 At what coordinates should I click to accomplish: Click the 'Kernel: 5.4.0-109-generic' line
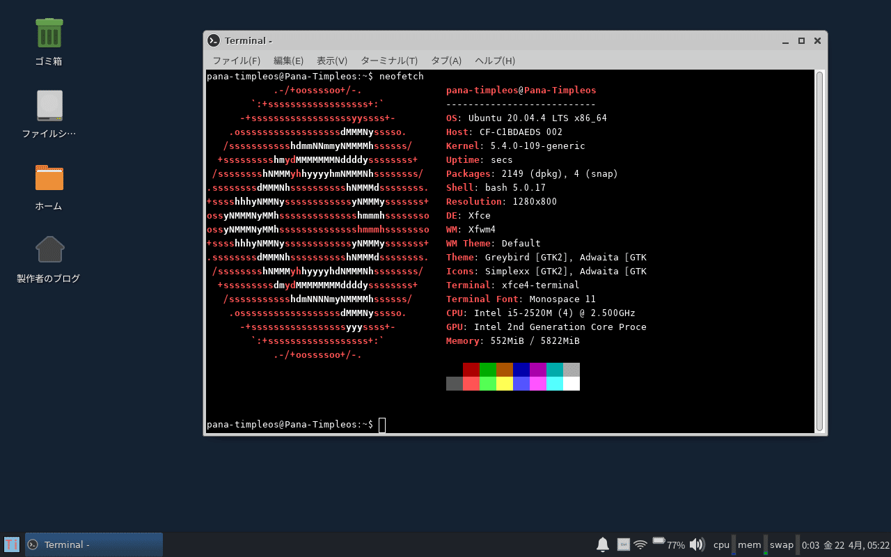tap(515, 146)
